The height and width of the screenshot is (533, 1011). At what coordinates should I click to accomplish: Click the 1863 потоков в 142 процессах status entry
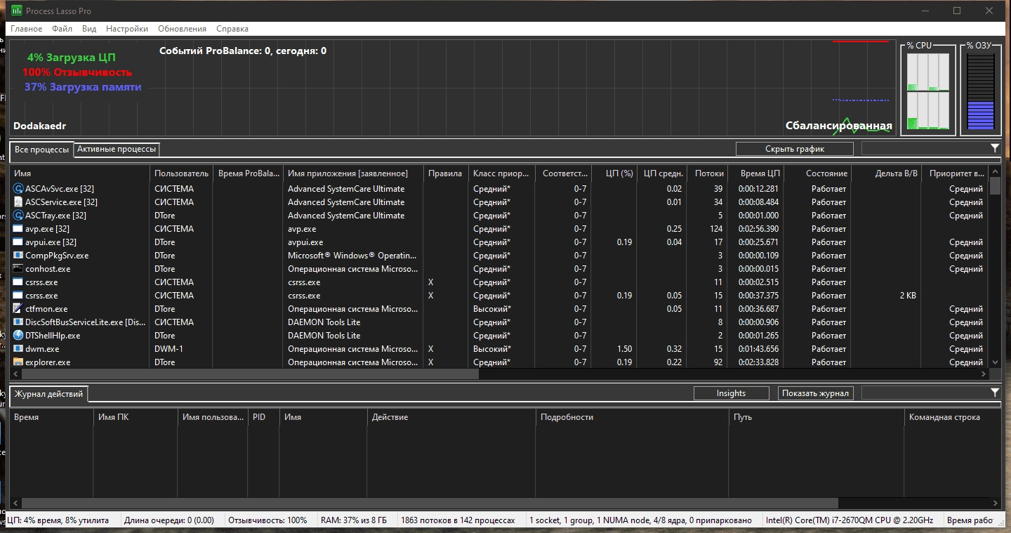[458, 520]
